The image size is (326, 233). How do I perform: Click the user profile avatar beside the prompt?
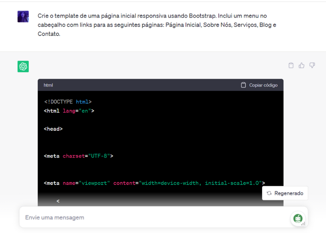coord(23,17)
